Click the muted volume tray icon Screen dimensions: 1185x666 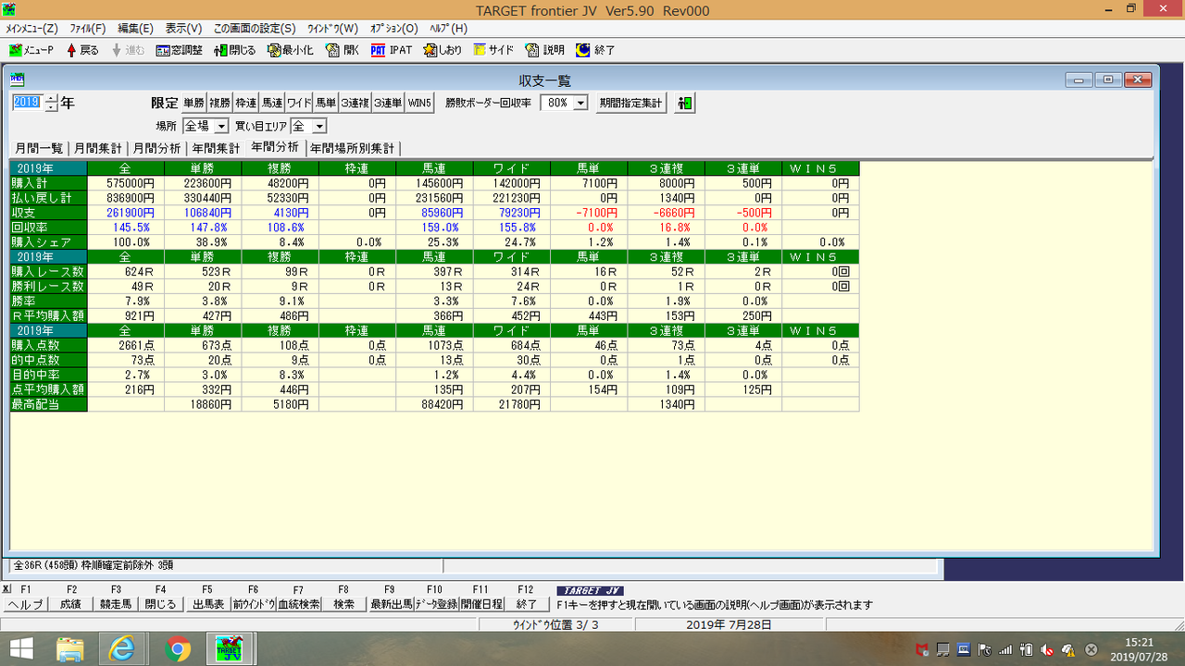(x=1046, y=649)
